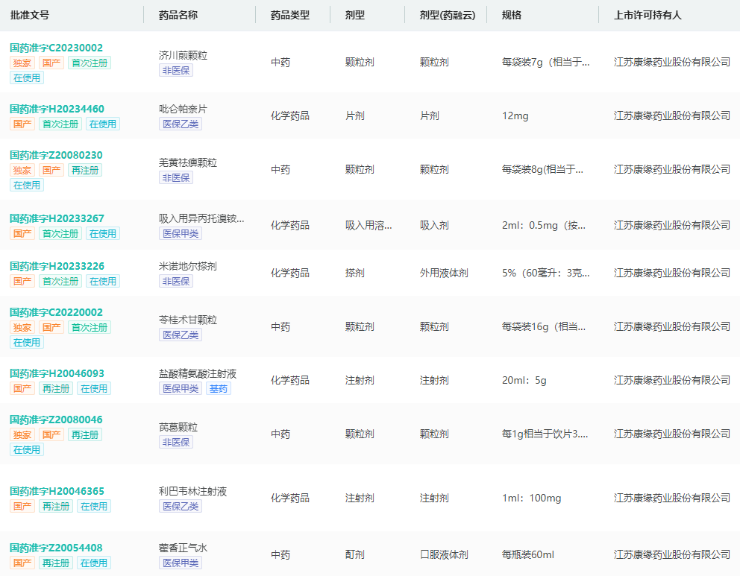This screenshot has width=740, height=576.
Task: Open approval number 国药准字Z20080046
Action: [56, 420]
